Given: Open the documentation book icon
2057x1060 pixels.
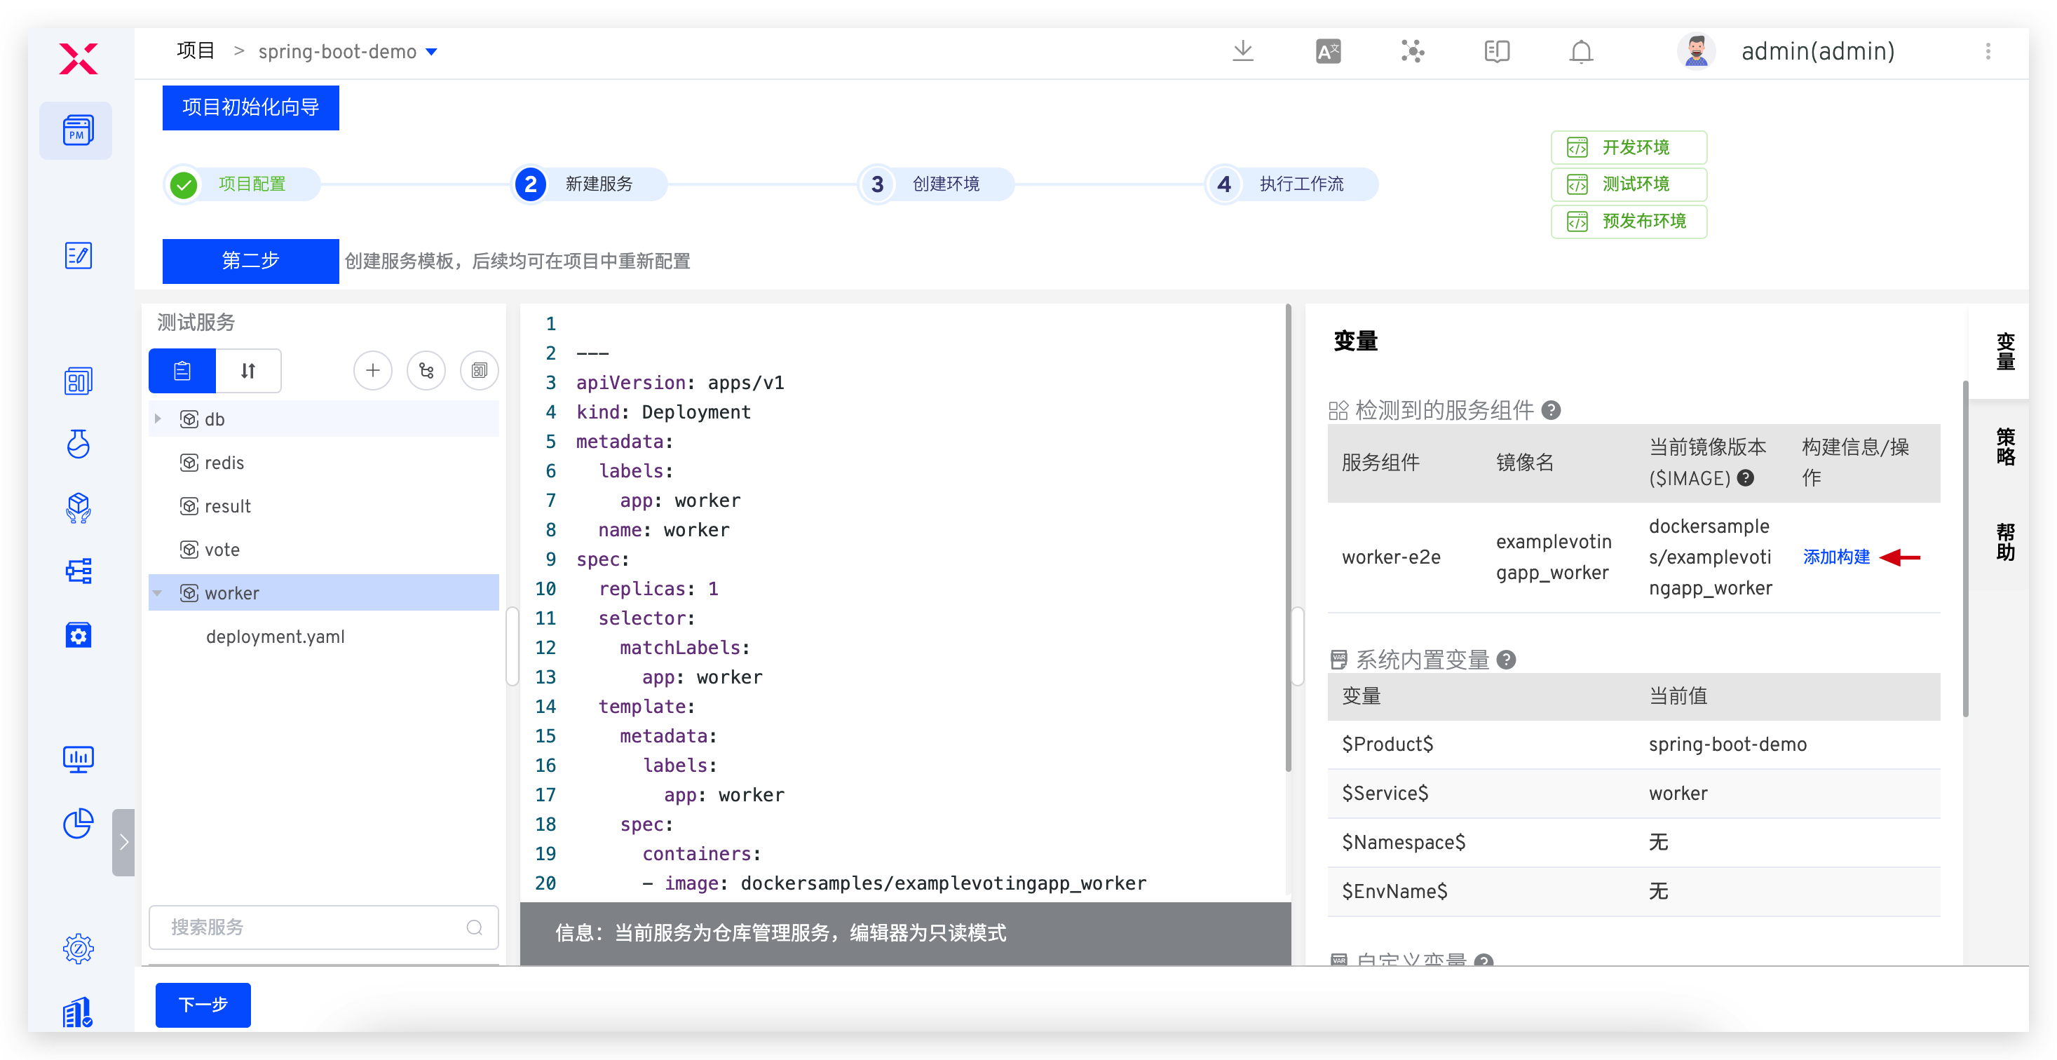Looking at the screenshot, I should (1496, 52).
